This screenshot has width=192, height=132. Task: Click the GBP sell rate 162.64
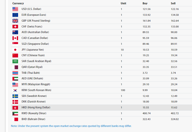175,21
